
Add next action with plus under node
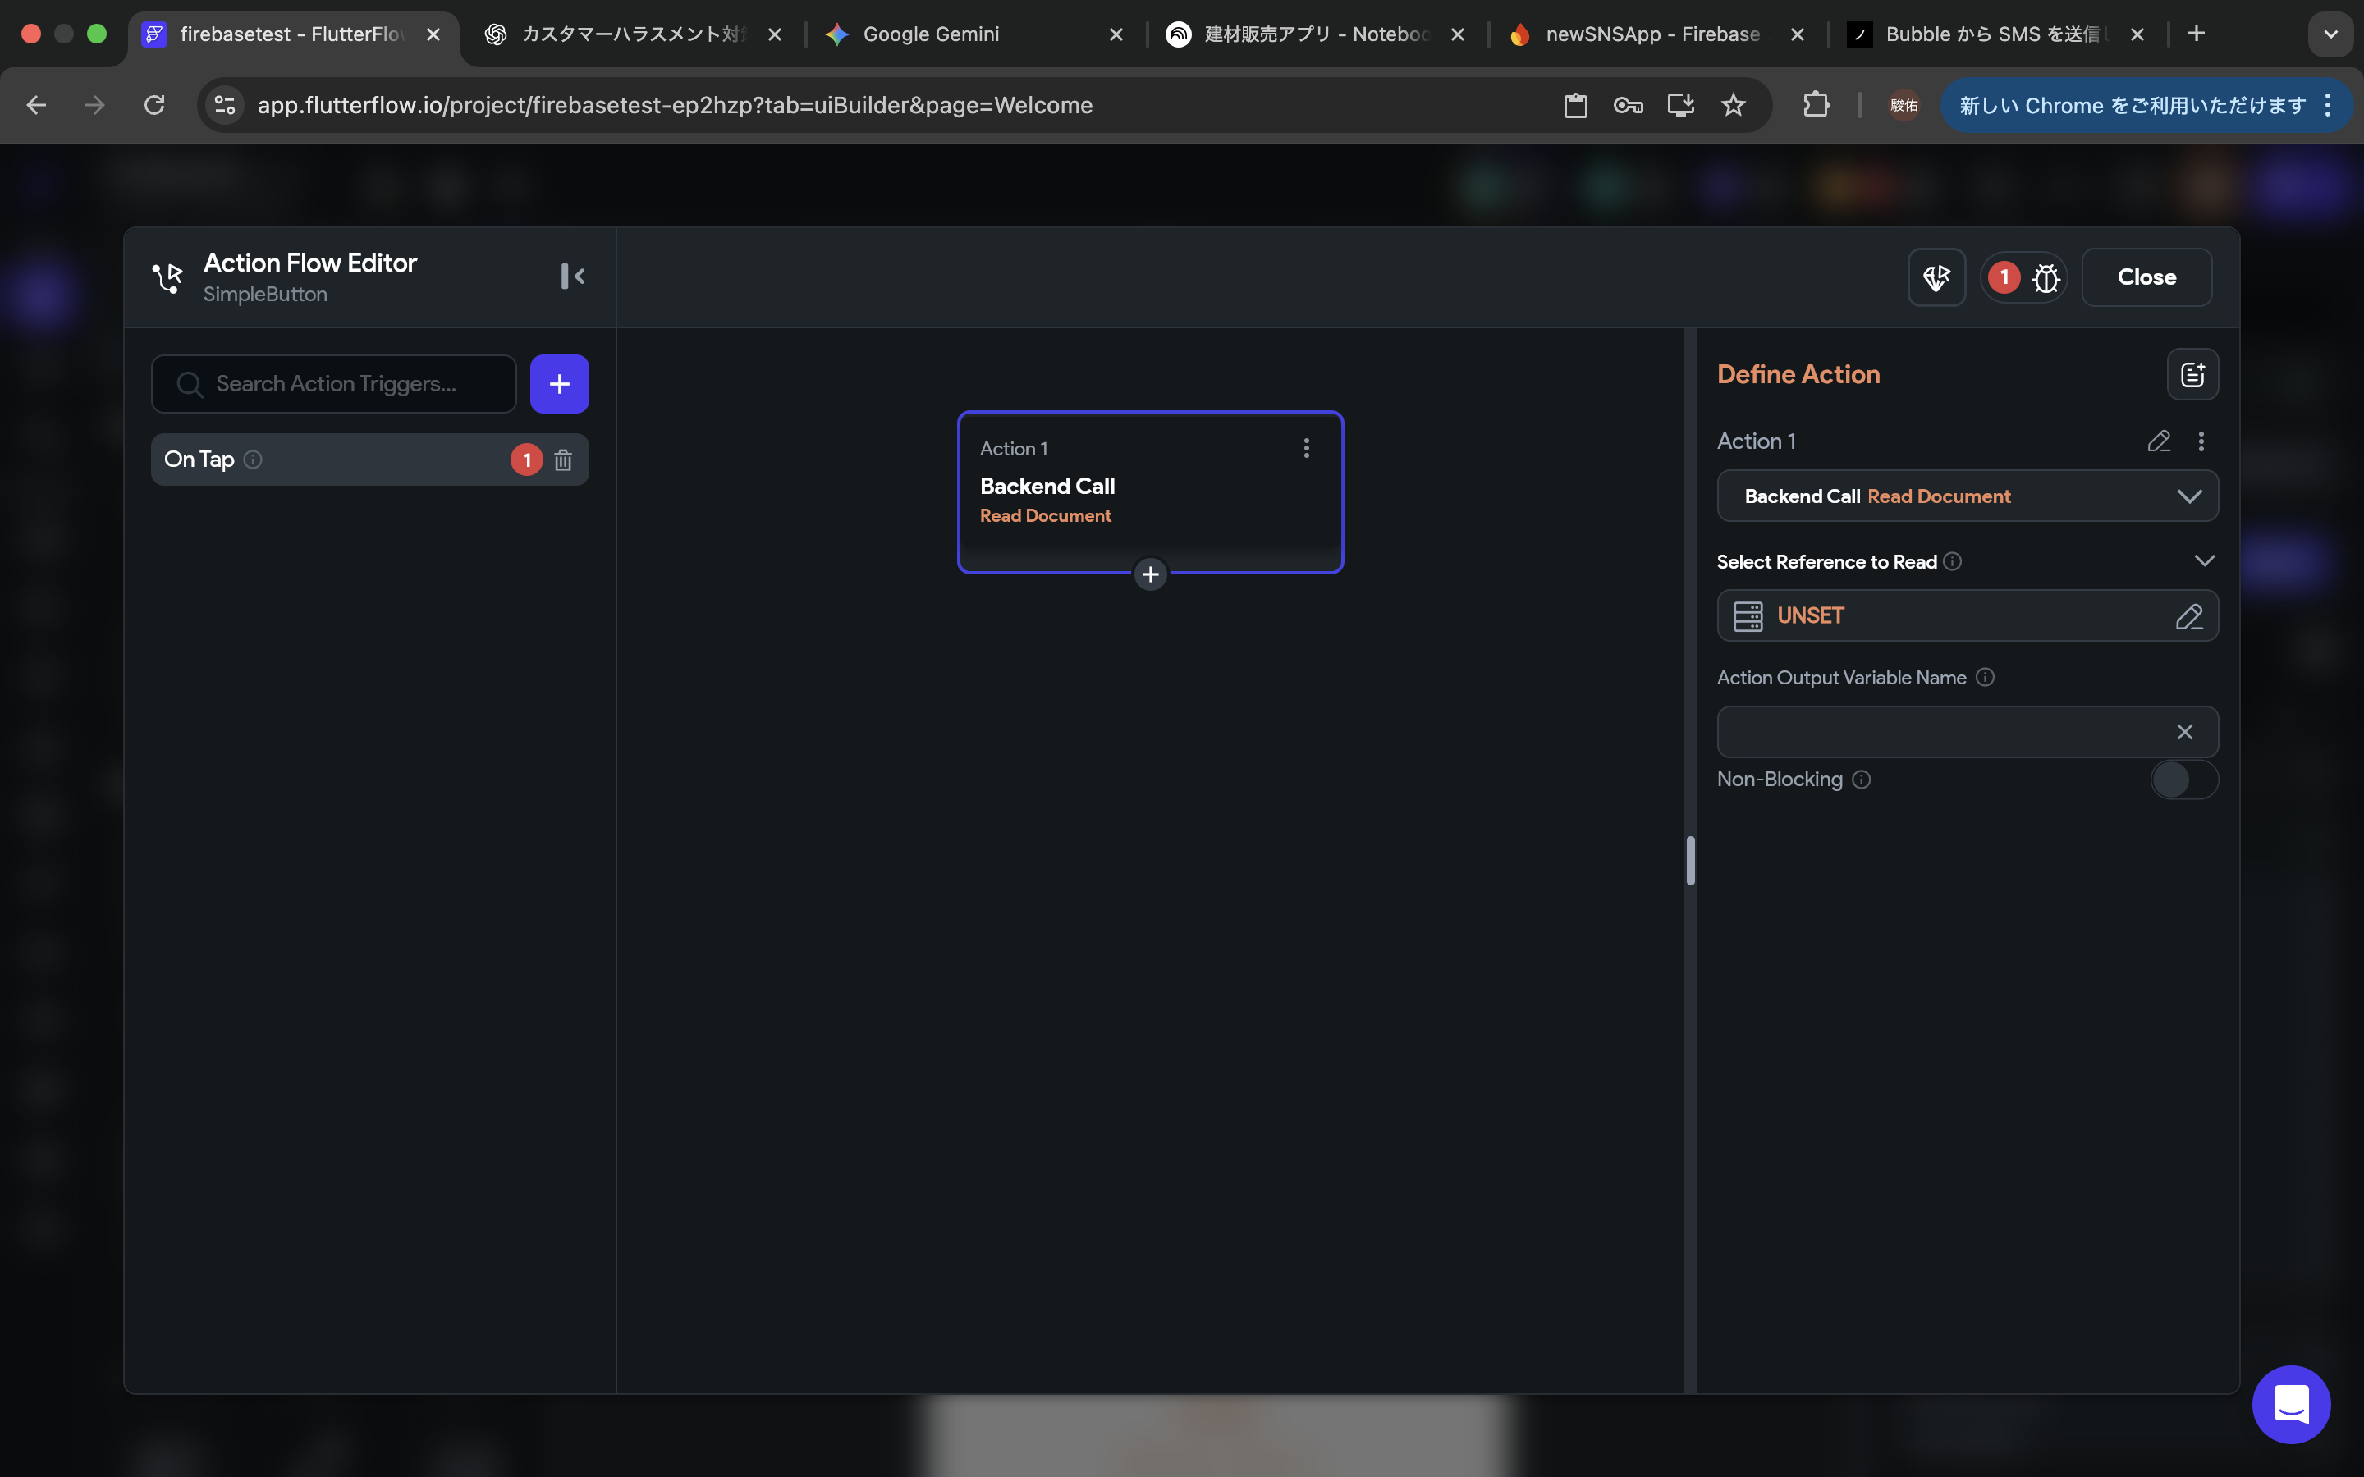coord(1150,574)
